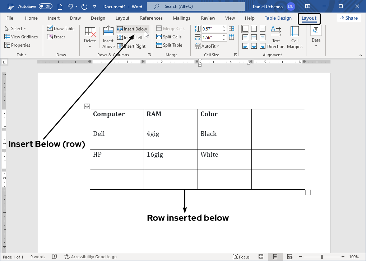Click Insert Below in Rows & Columns

coord(132,29)
